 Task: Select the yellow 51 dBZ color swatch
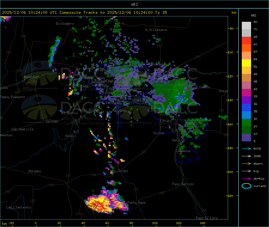pyautogui.click(x=246, y=63)
